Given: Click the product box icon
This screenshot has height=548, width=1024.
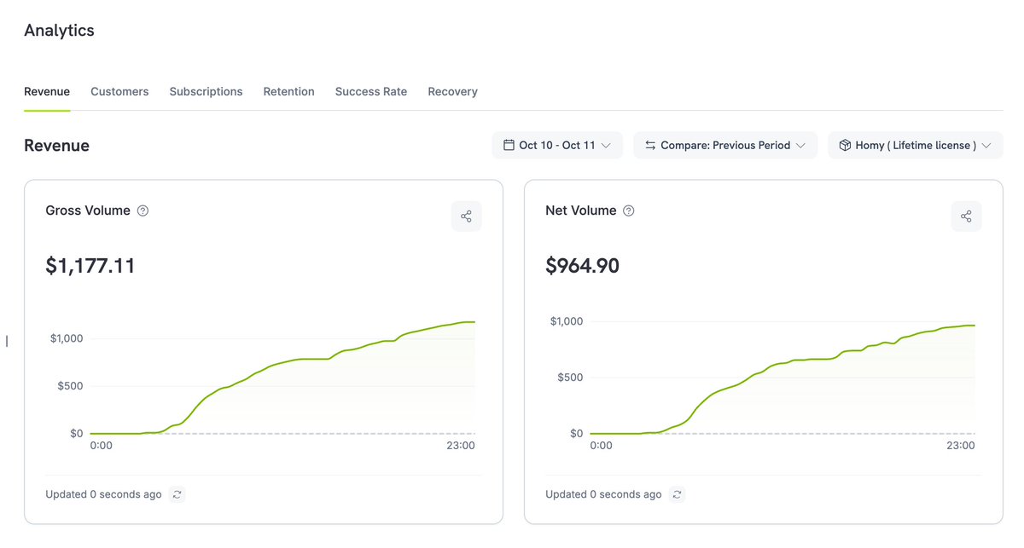Looking at the screenshot, I should click(x=845, y=145).
